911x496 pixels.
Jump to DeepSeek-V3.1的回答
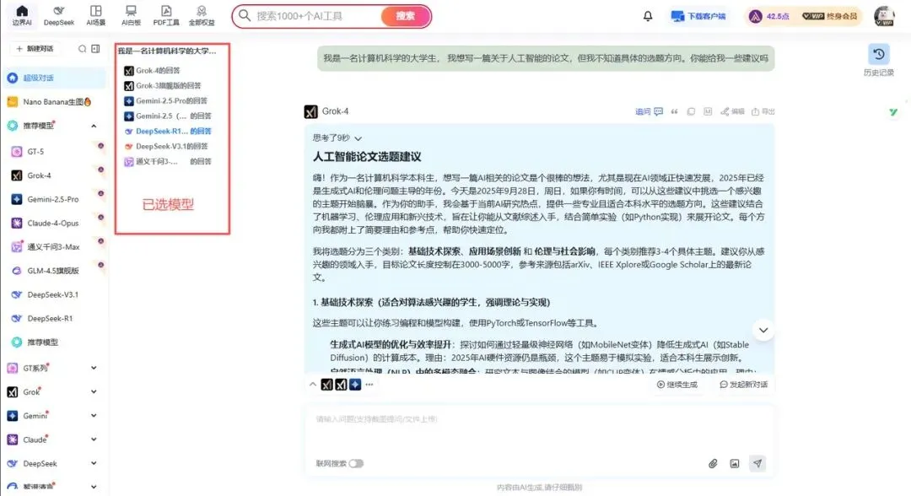coord(166,147)
